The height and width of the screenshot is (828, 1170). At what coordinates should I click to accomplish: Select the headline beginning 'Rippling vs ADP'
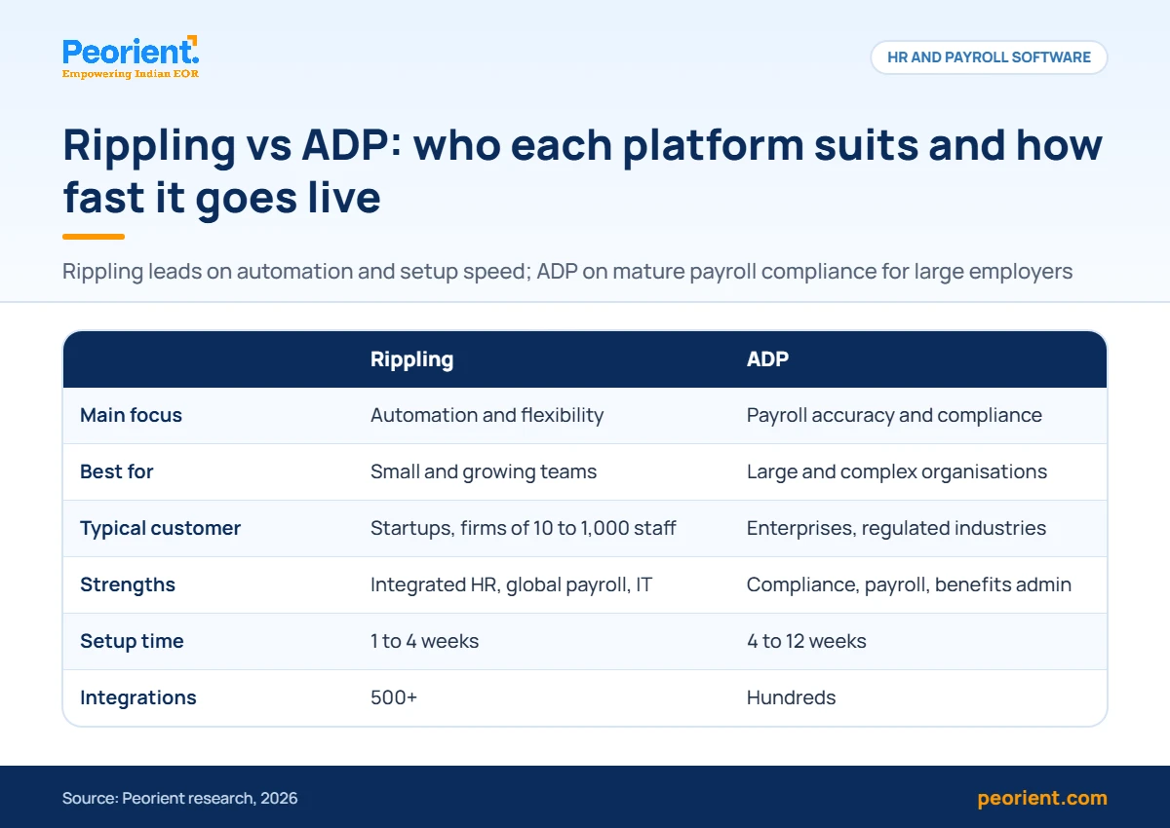[582, 171]
